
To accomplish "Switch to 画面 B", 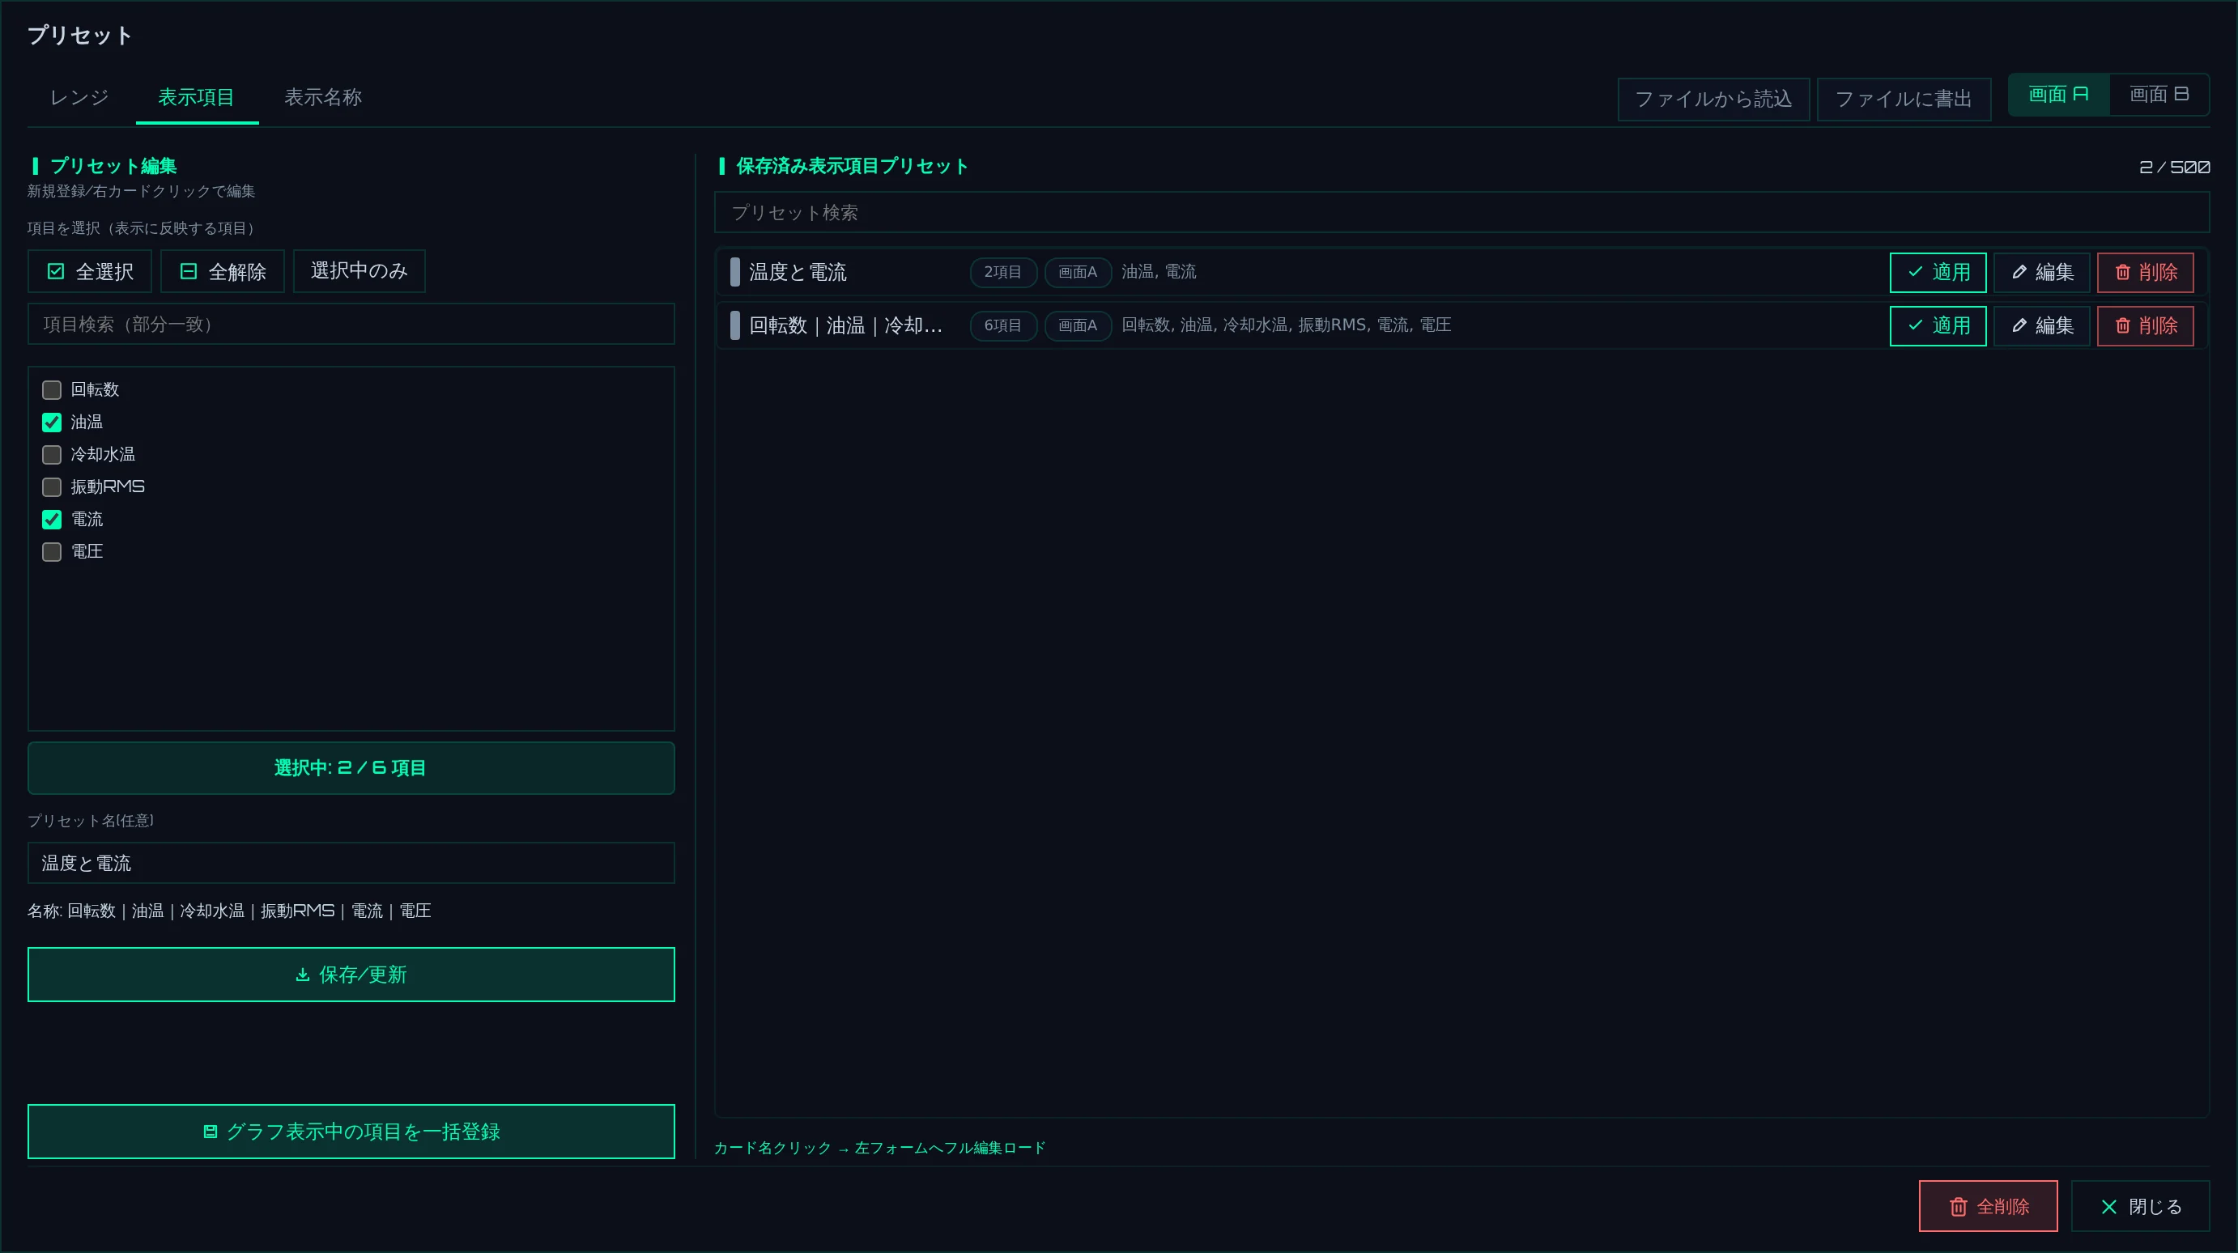I will 2159,95.
